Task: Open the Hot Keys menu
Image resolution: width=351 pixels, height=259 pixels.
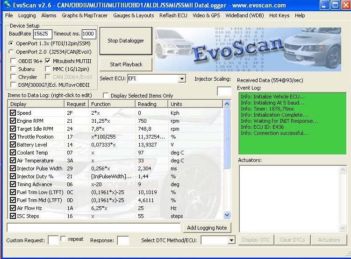Action: point(279,15)
